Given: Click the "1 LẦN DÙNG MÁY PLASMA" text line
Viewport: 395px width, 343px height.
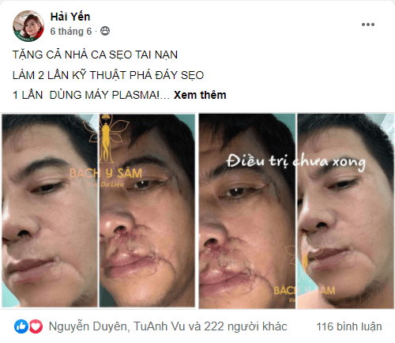Looking at the screenshot, I should pyautogui.click(x=86, y=95).
